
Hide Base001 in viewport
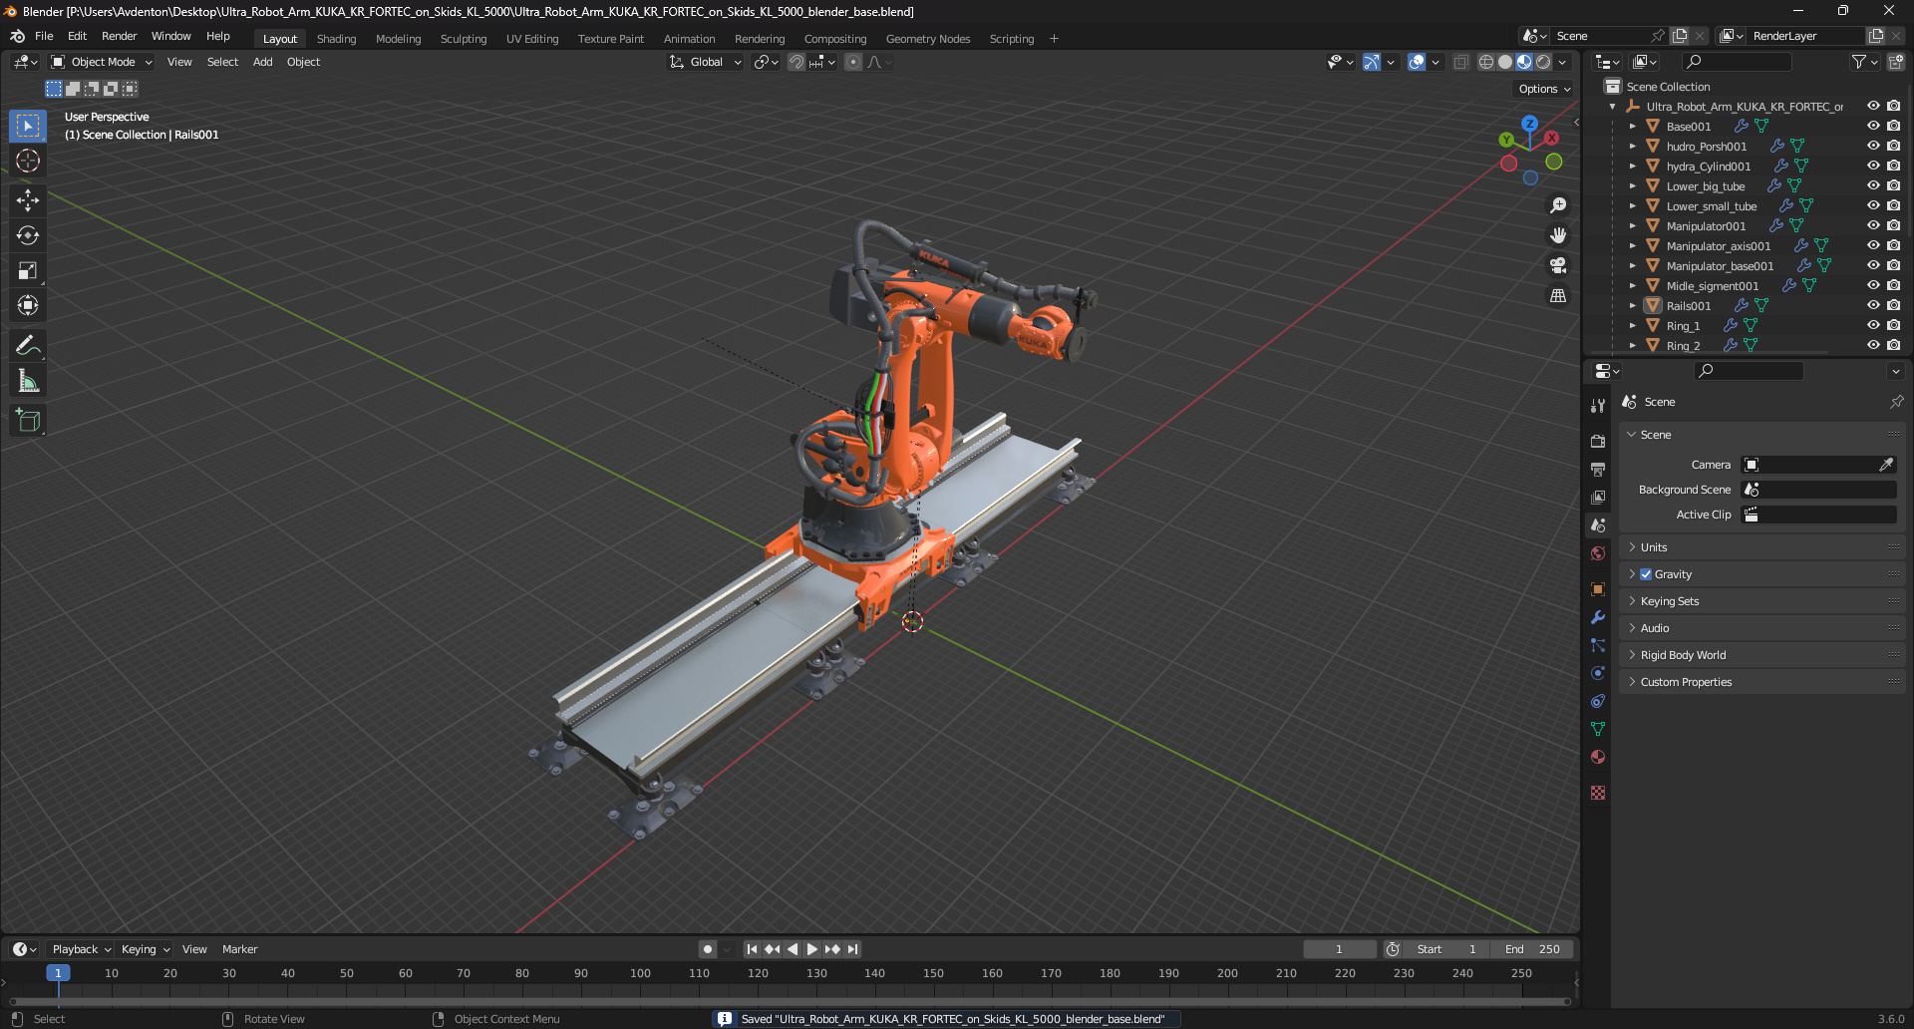point(1873,126)
